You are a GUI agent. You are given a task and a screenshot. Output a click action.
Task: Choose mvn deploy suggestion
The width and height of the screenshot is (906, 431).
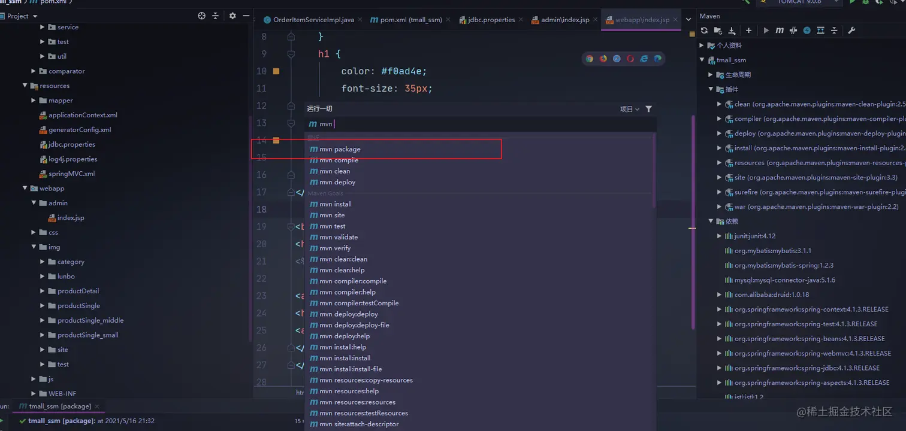481,182
